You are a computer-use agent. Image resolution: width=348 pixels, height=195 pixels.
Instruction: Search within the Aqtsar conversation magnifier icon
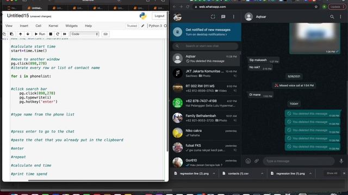tap(332, 17)
